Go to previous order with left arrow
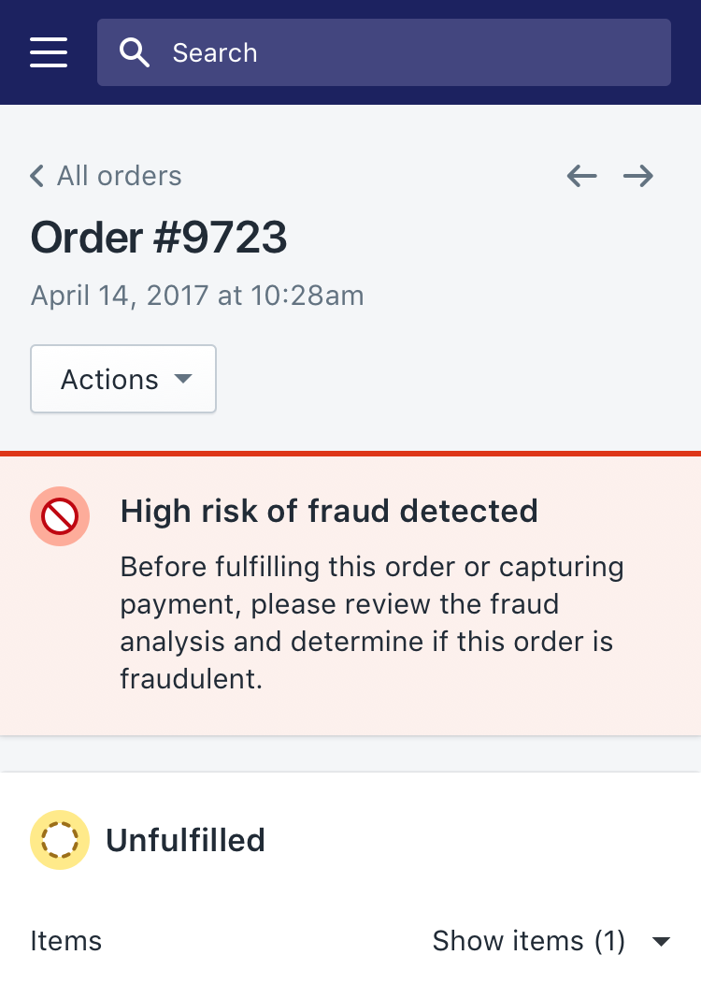The height and width of the screenshot is (984, 701). [582, 176]
